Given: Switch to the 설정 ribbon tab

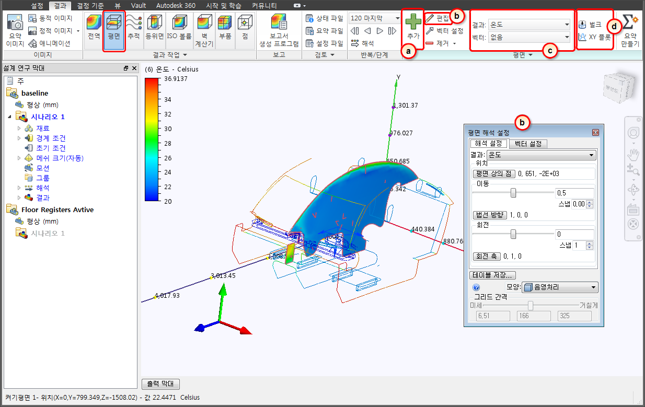Looking at the screenshot, I should (37, 5).
